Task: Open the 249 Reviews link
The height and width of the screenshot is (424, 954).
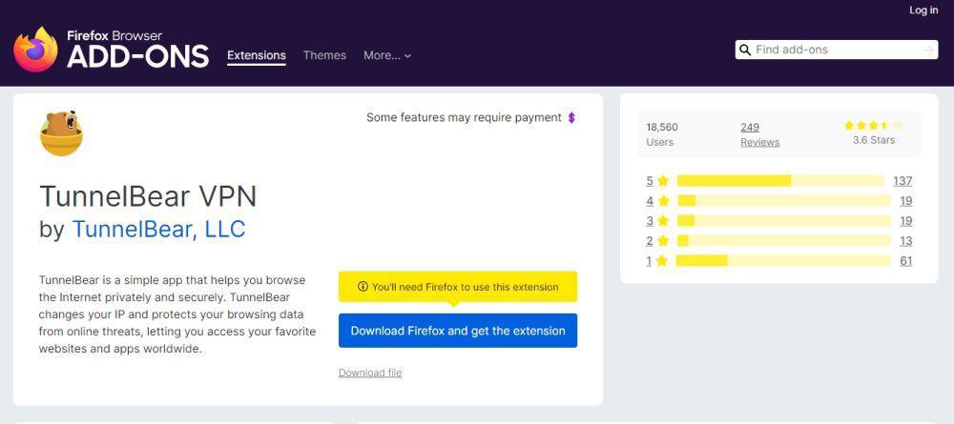Action: coord(760,134)
